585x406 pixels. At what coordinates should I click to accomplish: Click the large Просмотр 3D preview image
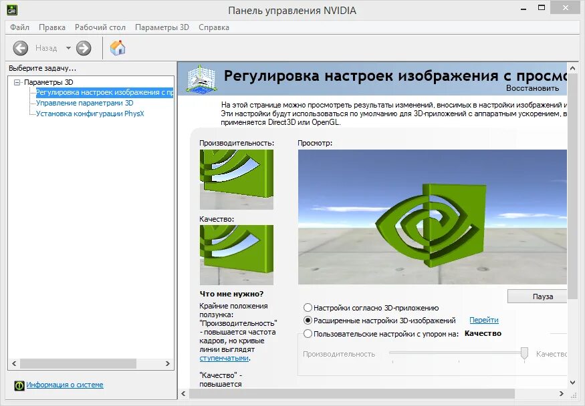(433, 217)
